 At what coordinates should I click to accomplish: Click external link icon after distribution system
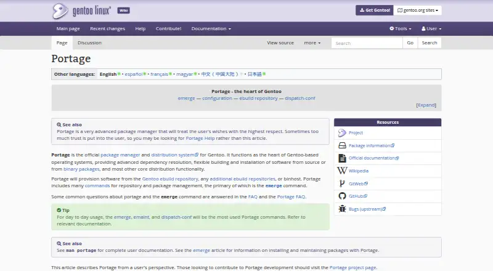tap(197, 155)
